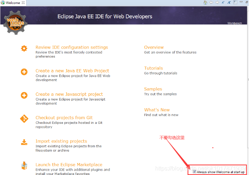Screen dimensions: 249x175
Task: Open the Samples link
Action: (153, 89)
